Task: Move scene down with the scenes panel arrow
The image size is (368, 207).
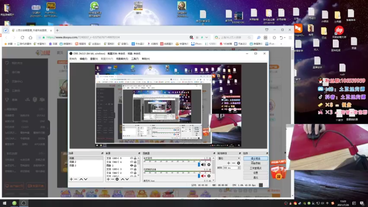Action: [x=86, y=179]
